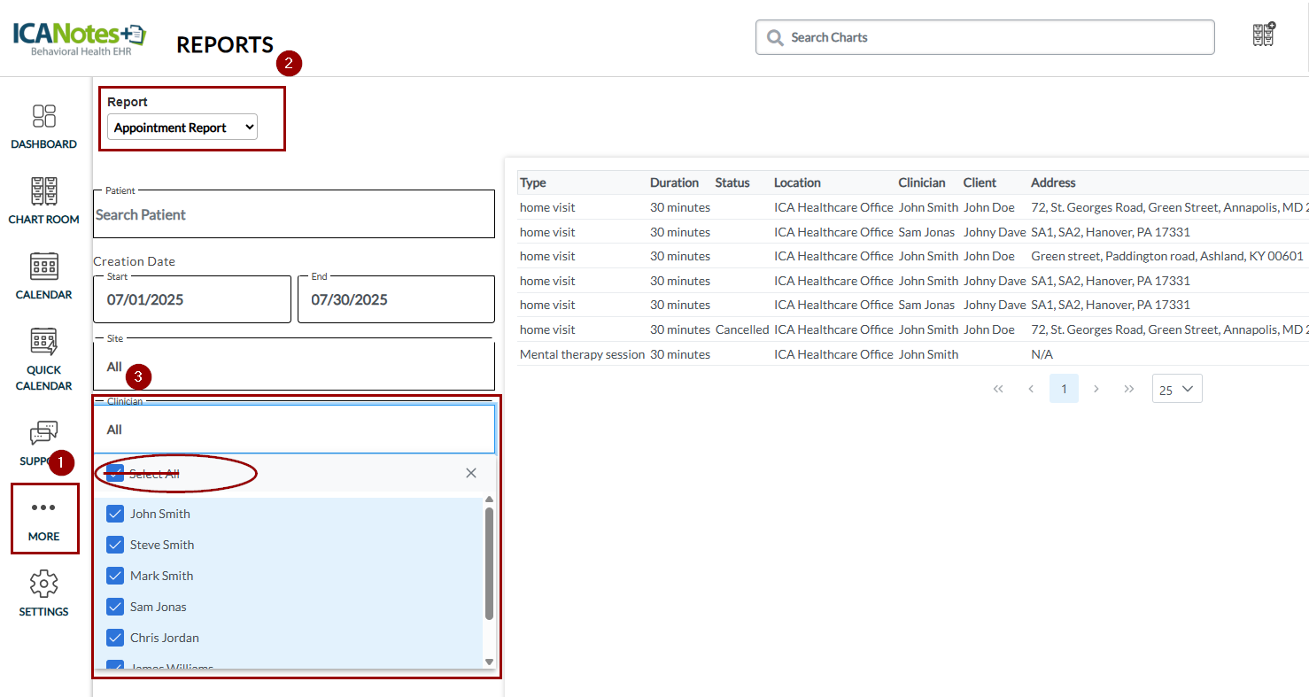Select the Mental therapy session cell
Viewport: 1309px width, 697px height.
[582, 354]
